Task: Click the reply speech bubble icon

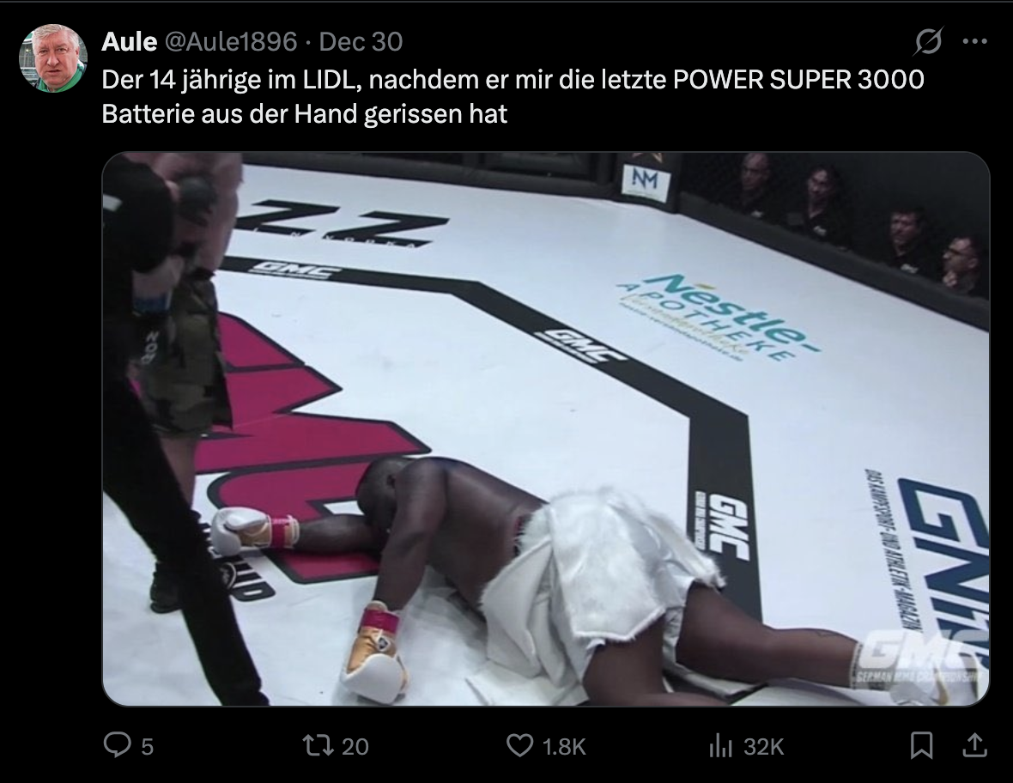Action: coord(117,745)
